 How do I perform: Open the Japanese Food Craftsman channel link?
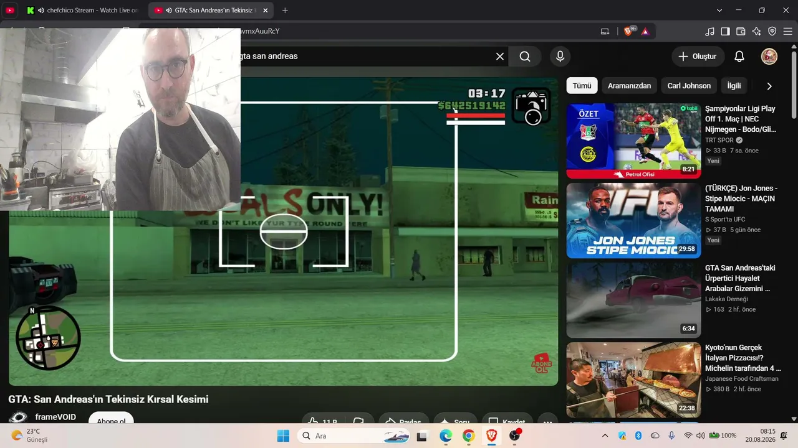tap(742, 379)
